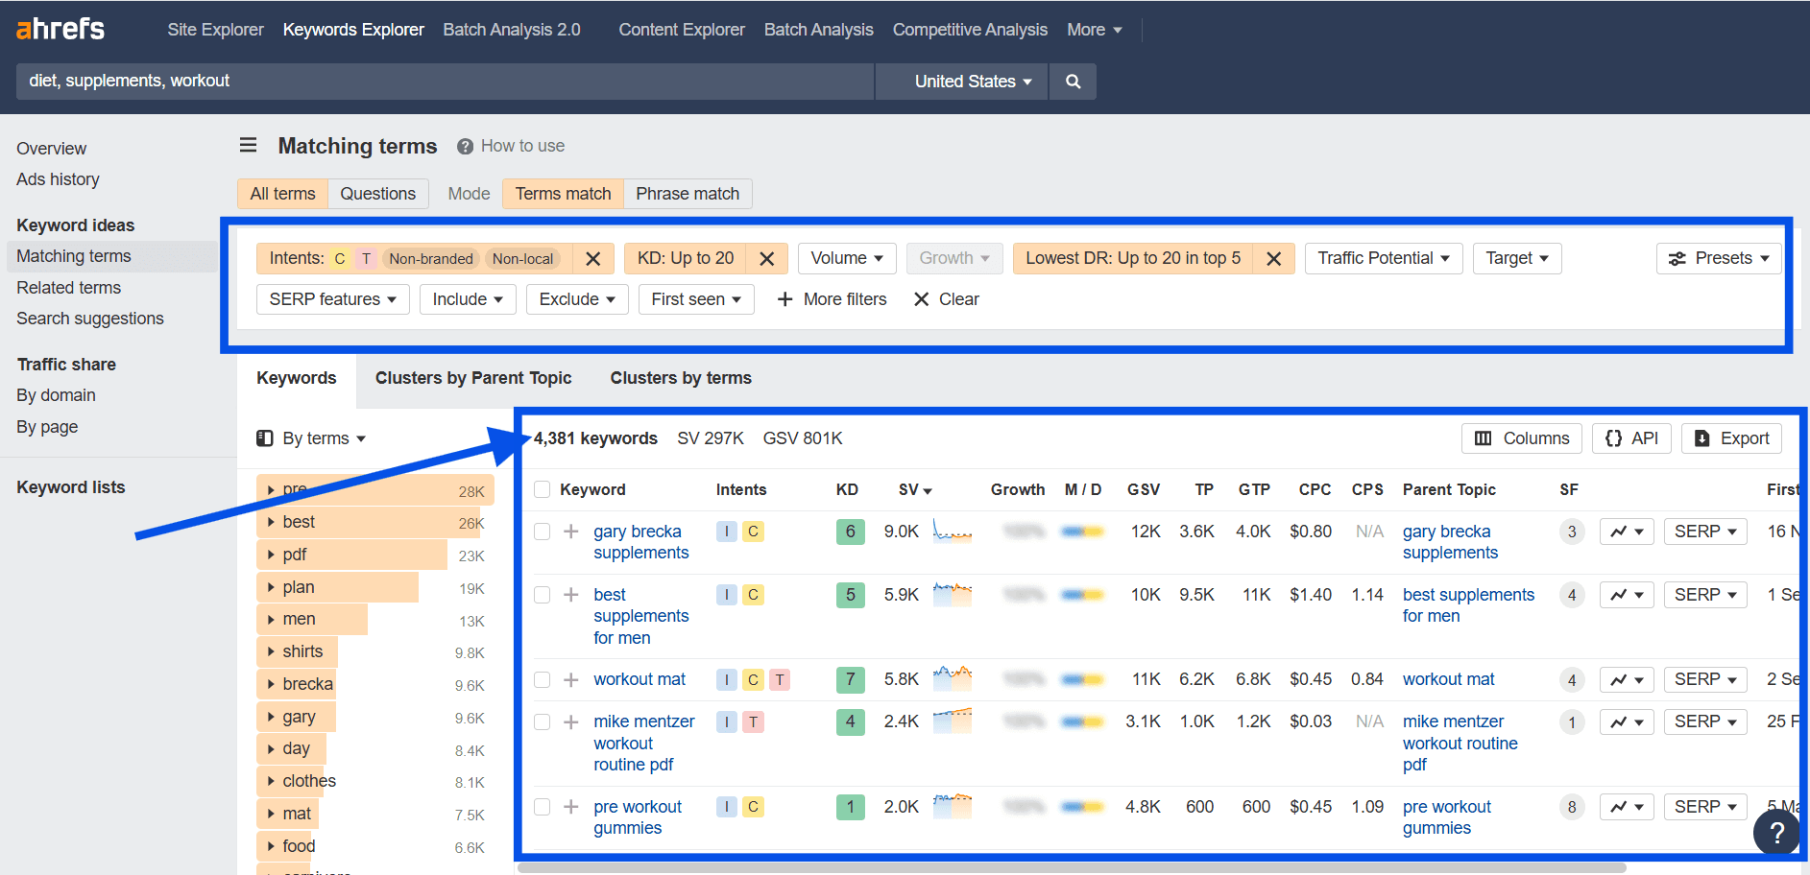The image size is (1810, 875).
Task: Open trend chart dropdown for gary brecka supplements
Action: pyautogui.click(x=1627, y=532)
